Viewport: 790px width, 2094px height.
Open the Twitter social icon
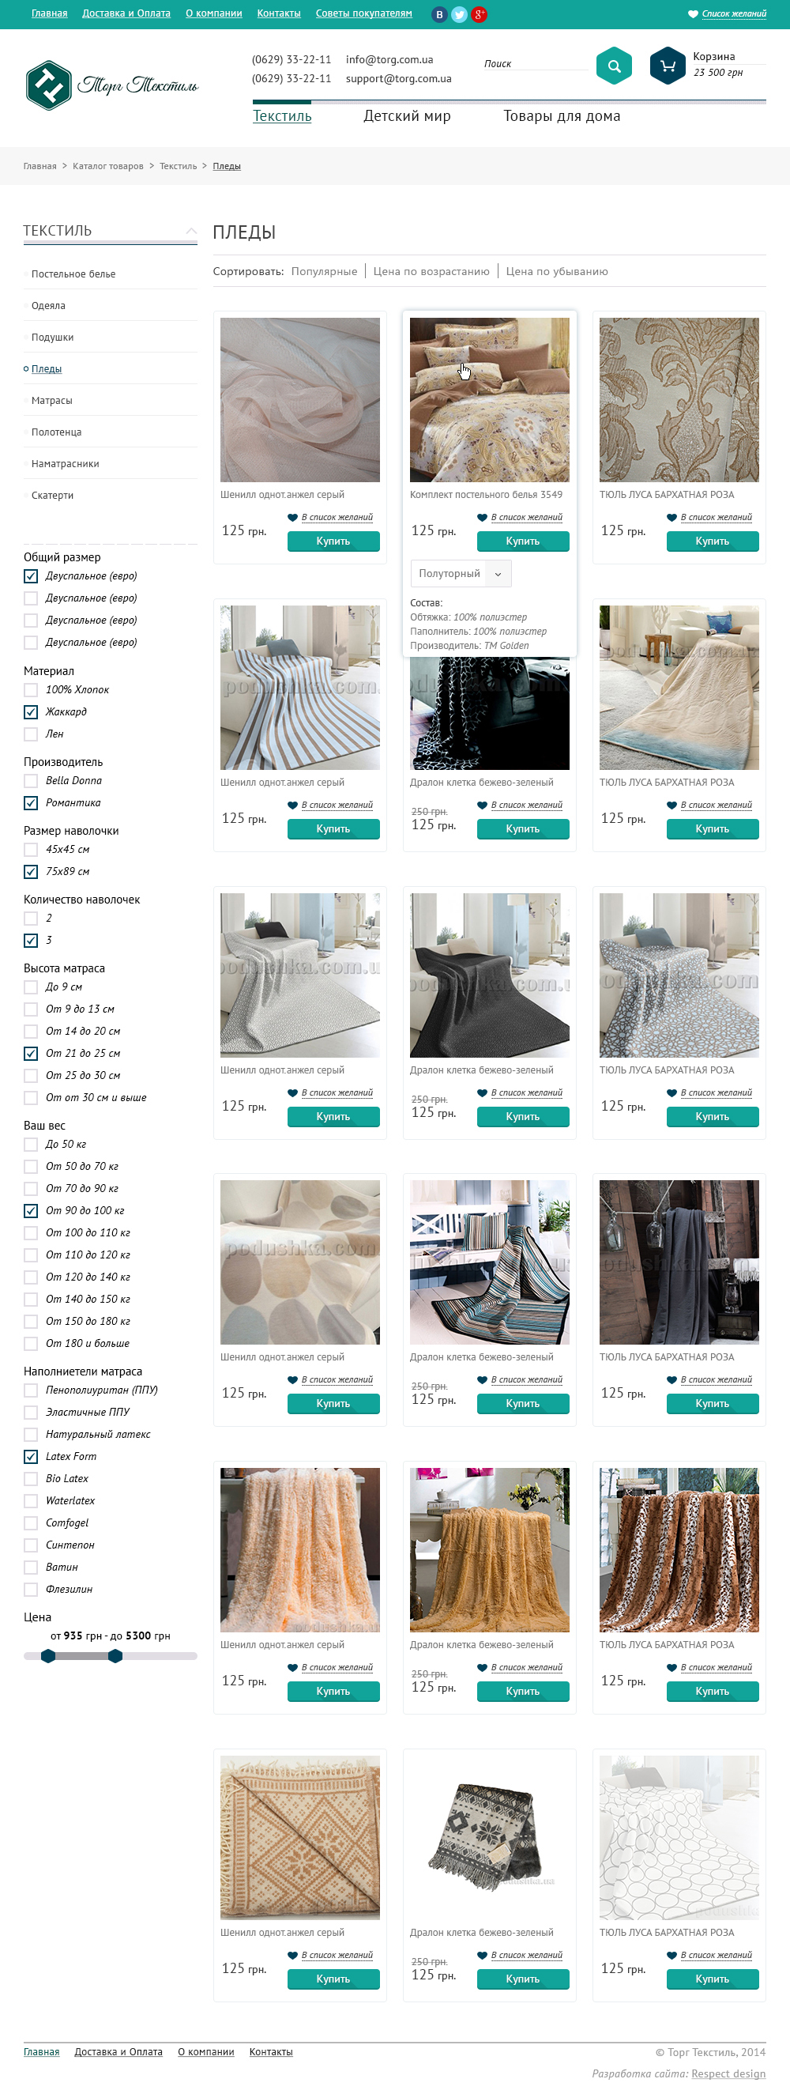(459, 13)
